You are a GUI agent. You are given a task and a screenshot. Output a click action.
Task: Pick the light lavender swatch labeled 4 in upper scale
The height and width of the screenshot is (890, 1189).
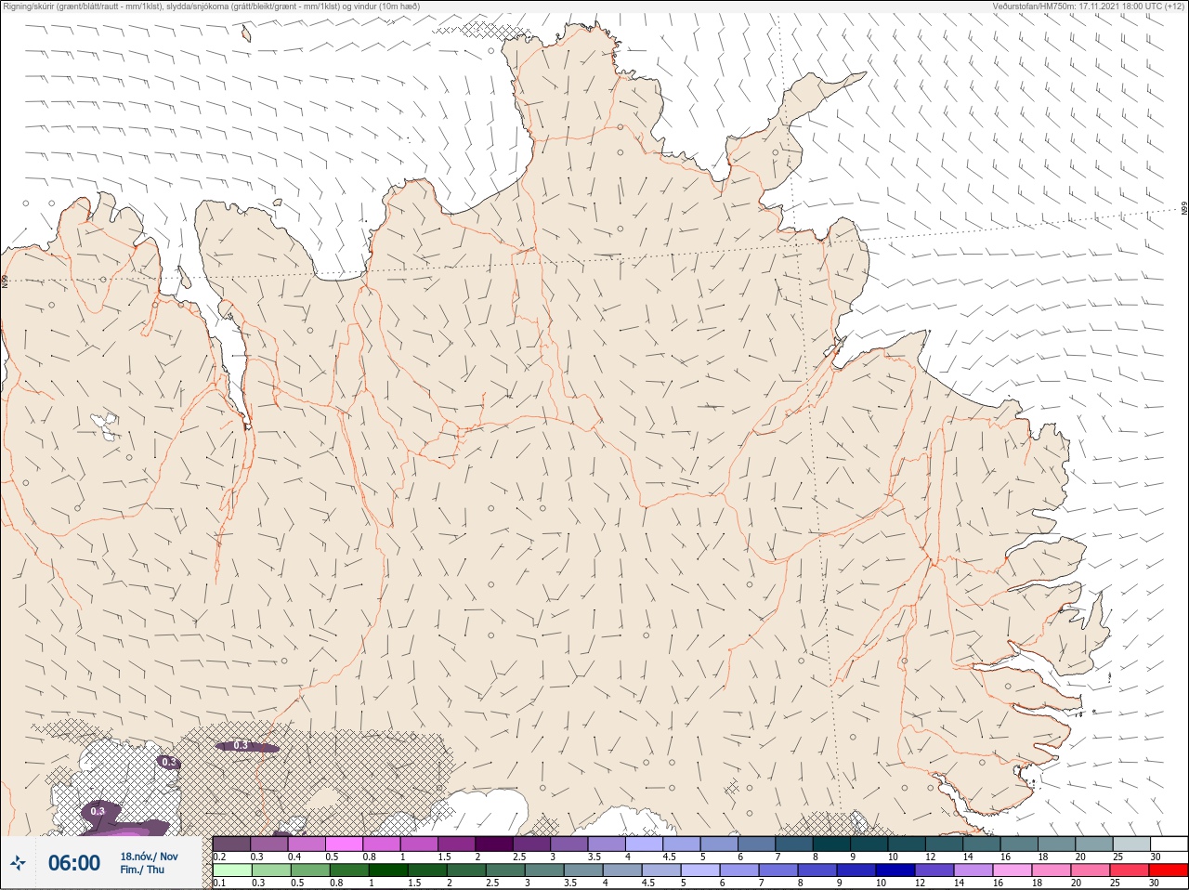click(645, 844)
